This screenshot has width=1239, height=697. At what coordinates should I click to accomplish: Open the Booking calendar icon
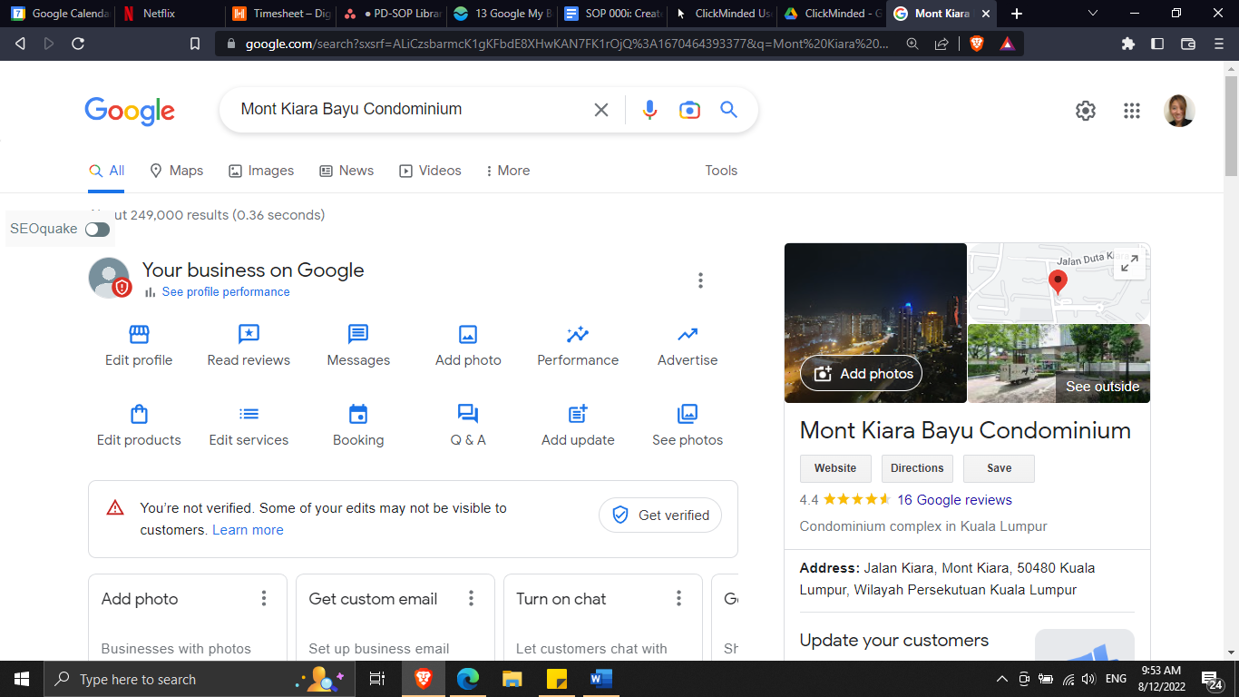click(x=358, y=414)
